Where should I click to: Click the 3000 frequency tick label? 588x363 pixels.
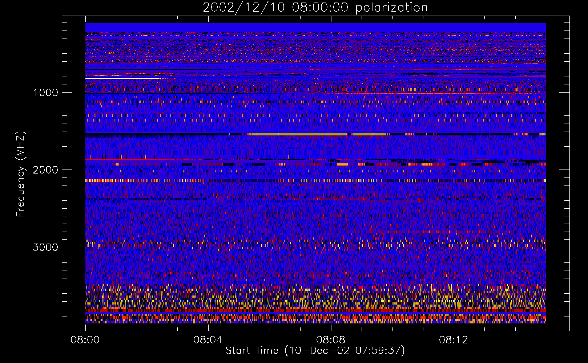pyautogui.click(x=45, y=247)
